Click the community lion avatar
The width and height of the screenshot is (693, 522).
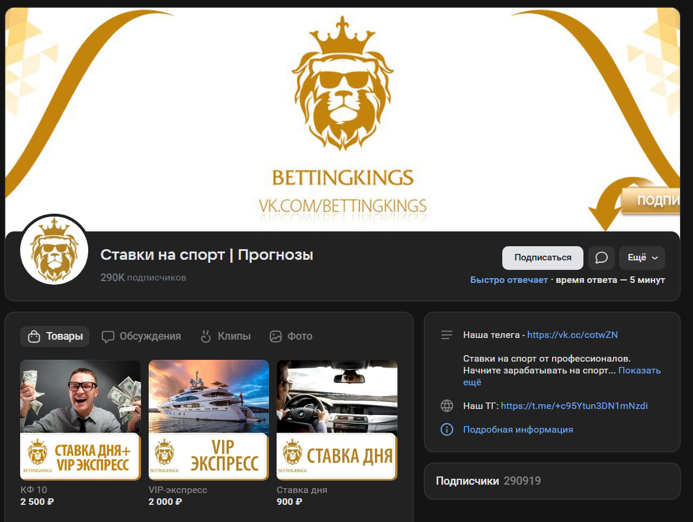[x=54, y=250]
